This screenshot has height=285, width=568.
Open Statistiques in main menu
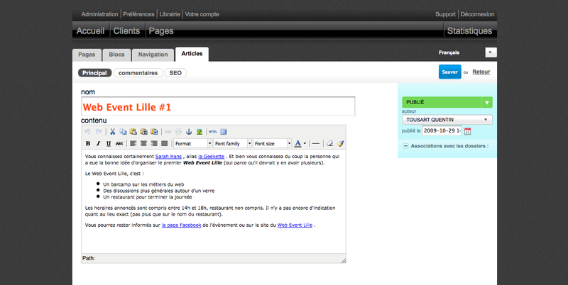[469, 31]
